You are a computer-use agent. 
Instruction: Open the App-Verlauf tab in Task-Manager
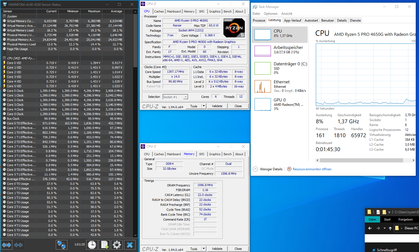click(x=293, y=20)
